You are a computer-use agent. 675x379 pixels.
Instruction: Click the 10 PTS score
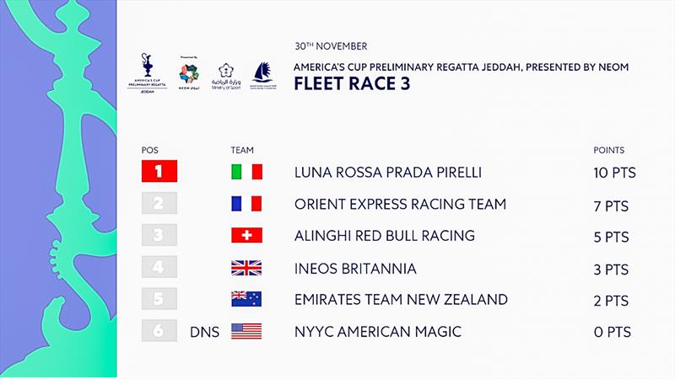(x=615, y=173)
